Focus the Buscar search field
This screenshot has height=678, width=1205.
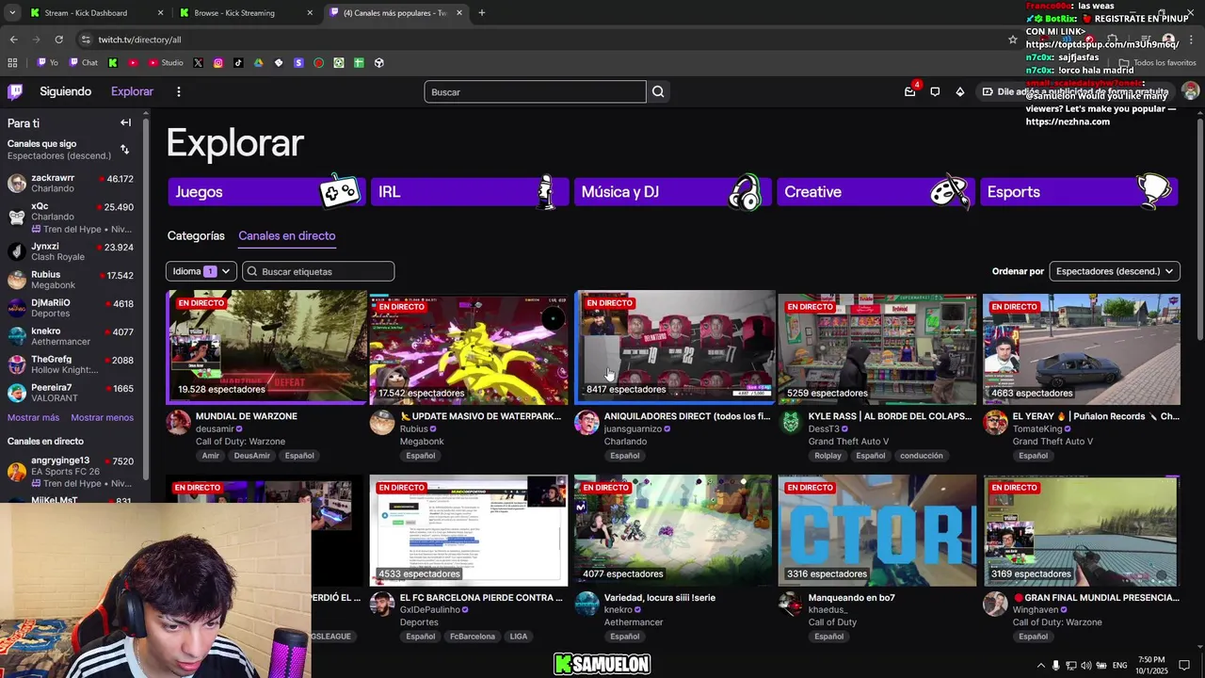click(x=535, y=91)
